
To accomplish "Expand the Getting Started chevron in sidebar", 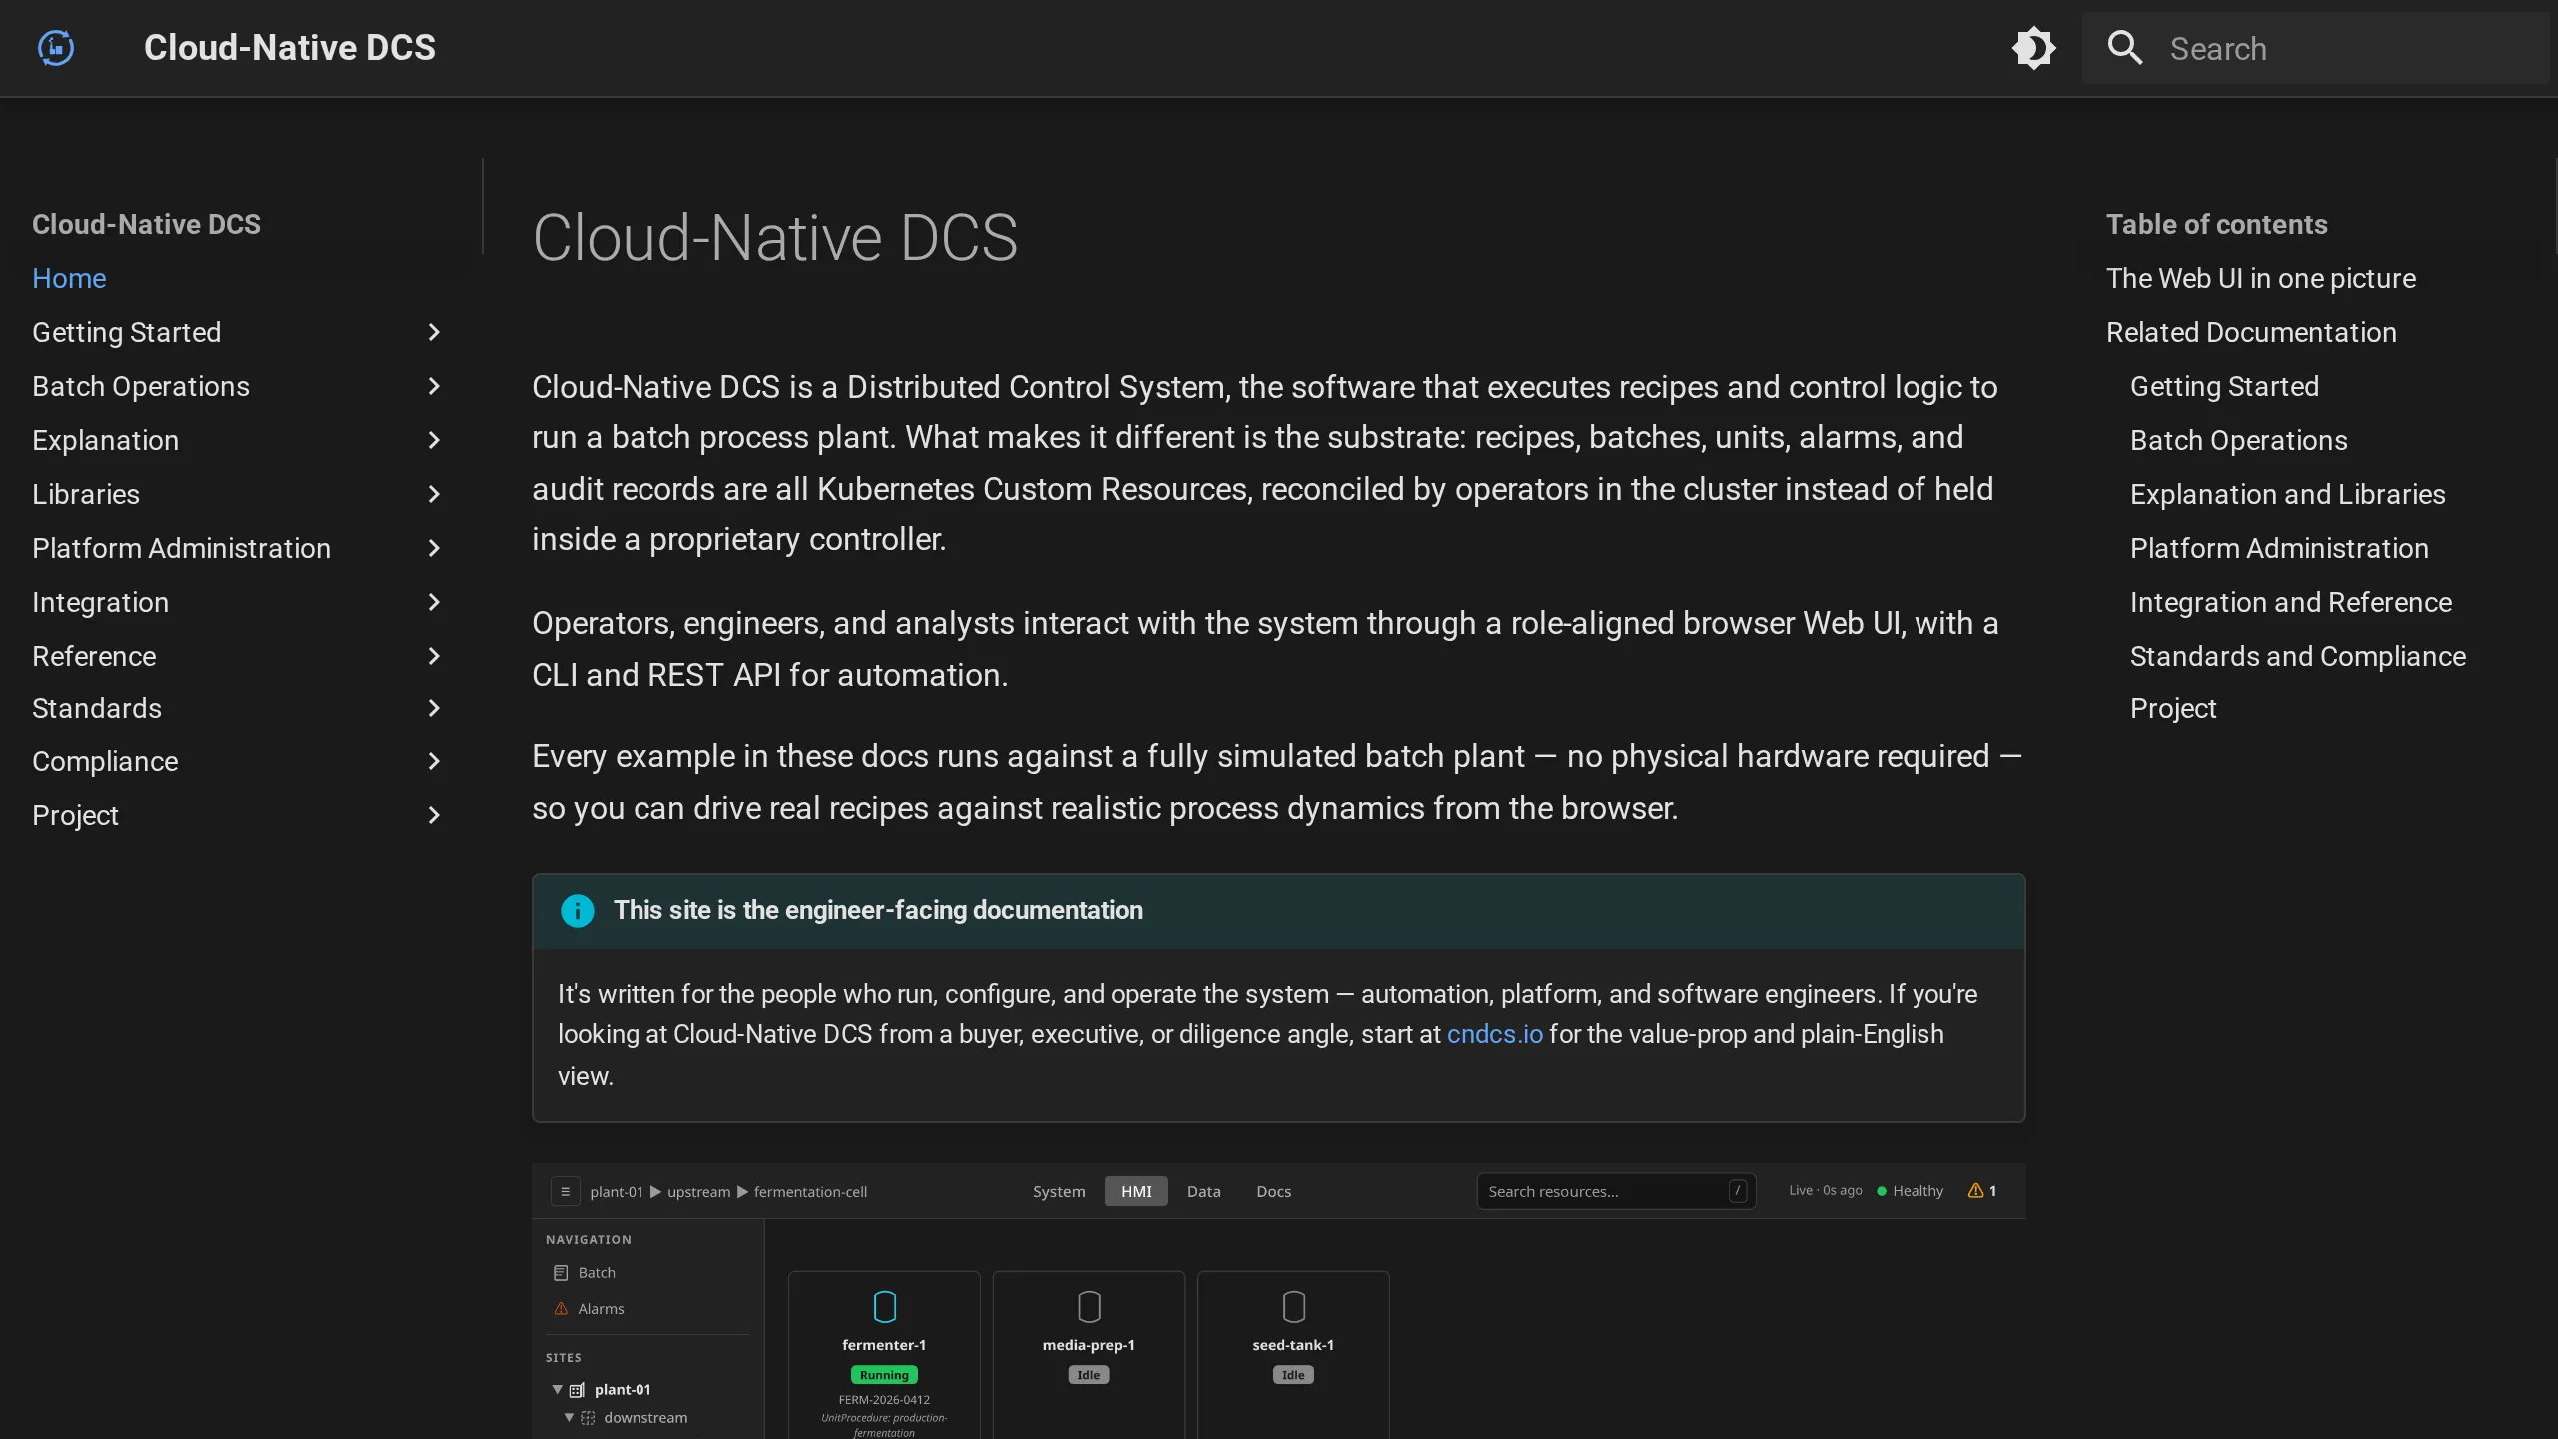I will (x=434, y=332).
